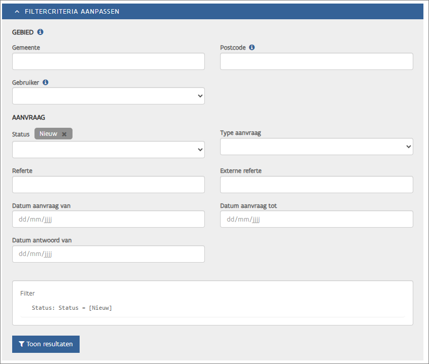Screen dimensions: 429x364
Task: Collapse the Filtercriteria aanpassen panel
Action: point(17,11)
